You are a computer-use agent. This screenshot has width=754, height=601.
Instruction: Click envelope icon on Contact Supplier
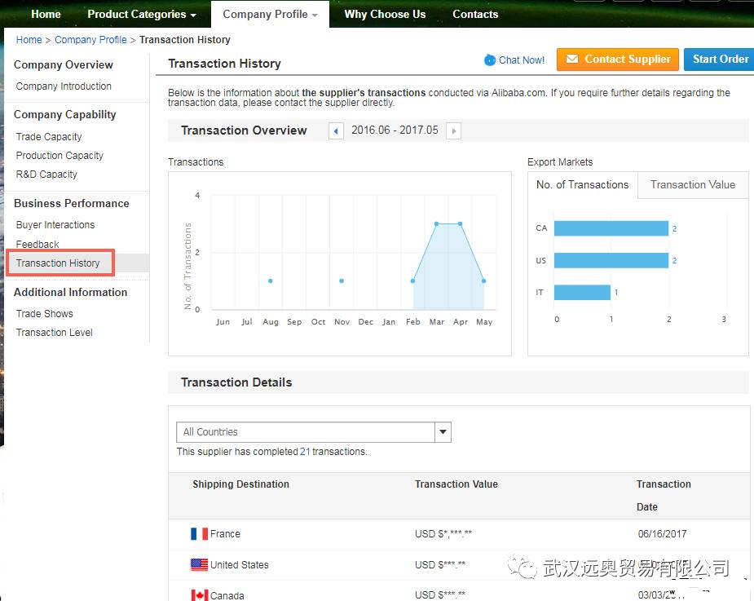coord(572,60)
